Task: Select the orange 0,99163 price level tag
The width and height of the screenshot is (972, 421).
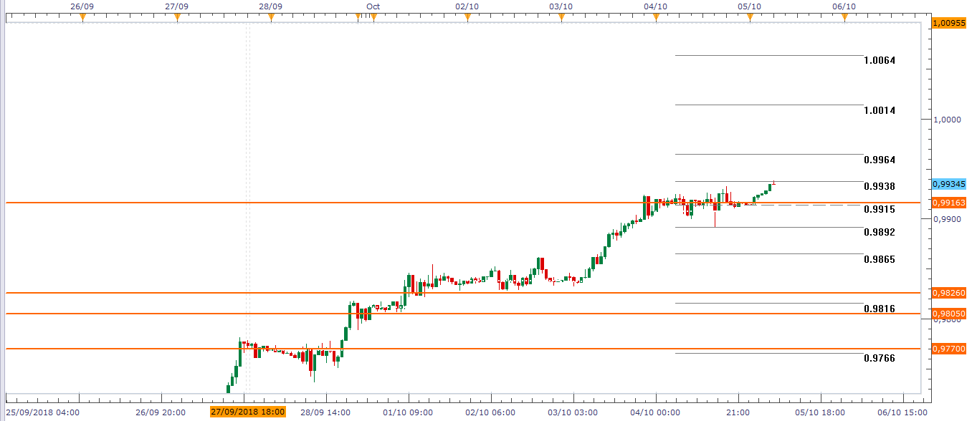Action: click(x=949, y=203)
